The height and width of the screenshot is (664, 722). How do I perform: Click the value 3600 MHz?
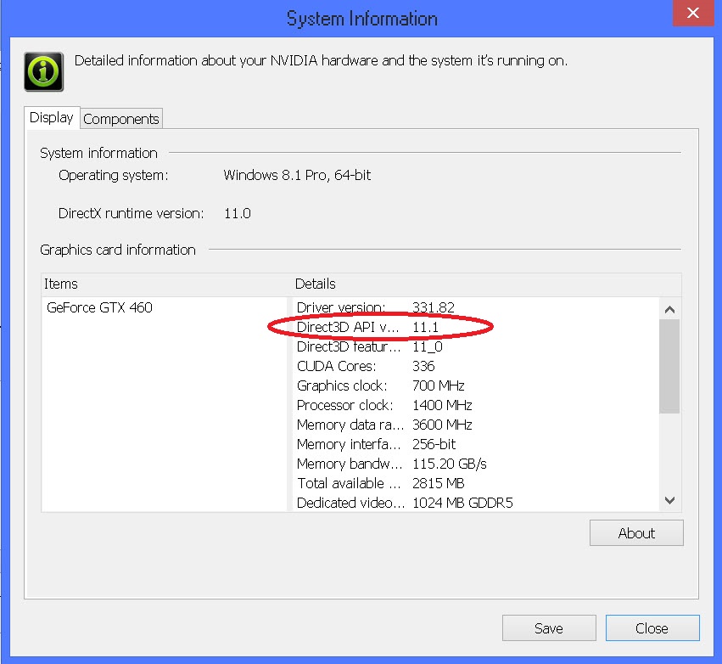(442, 425)
